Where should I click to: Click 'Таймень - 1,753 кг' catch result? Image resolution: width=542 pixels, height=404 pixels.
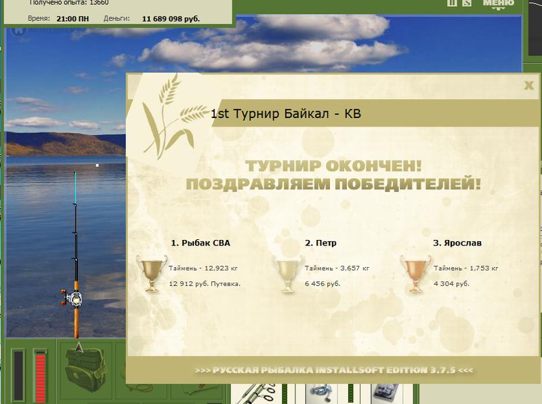tap(466, 268)
